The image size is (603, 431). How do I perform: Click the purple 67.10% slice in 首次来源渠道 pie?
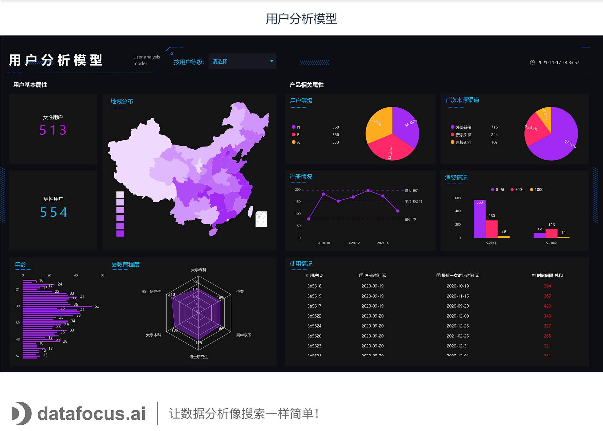559,138
